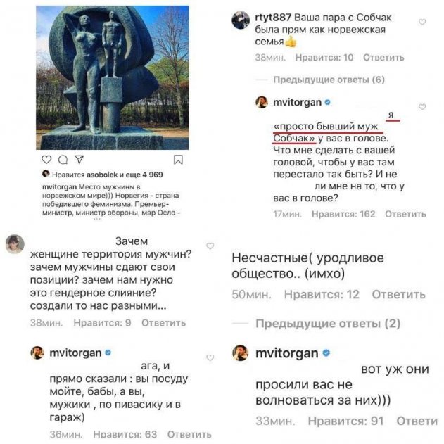Expand 'Предыдущие ответы (2)' thread
Viewport: 444px width, 444px height.
[328, 324]
